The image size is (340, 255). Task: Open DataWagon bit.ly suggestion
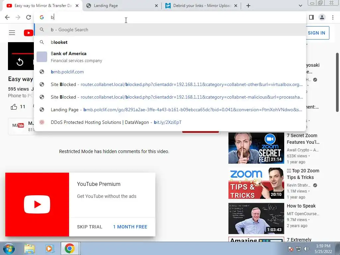(170, 122)
